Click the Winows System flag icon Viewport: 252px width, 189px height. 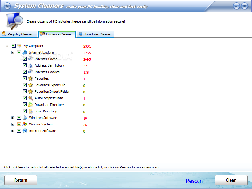click(25, 124)
